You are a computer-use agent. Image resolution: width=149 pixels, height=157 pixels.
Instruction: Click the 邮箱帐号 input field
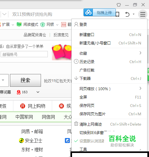coord(24,54)
